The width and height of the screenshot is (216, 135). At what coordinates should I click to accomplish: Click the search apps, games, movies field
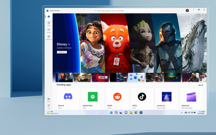[126, 11]
